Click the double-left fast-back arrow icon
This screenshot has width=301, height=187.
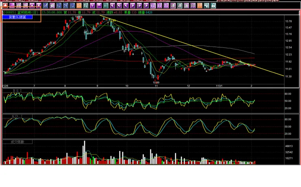(x=119, y=6)
